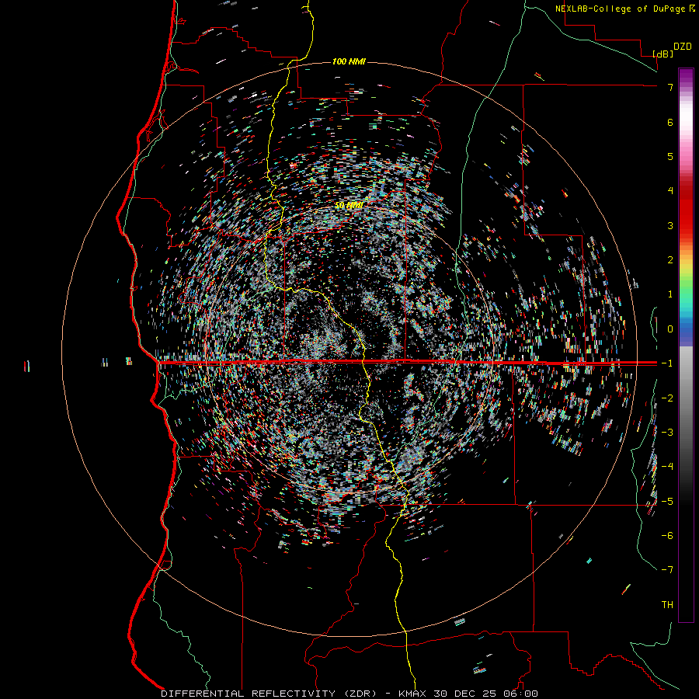Viewport: 699px width, 699px height.
Task: Click the [dB] units label
Action: tap(663, 54)
